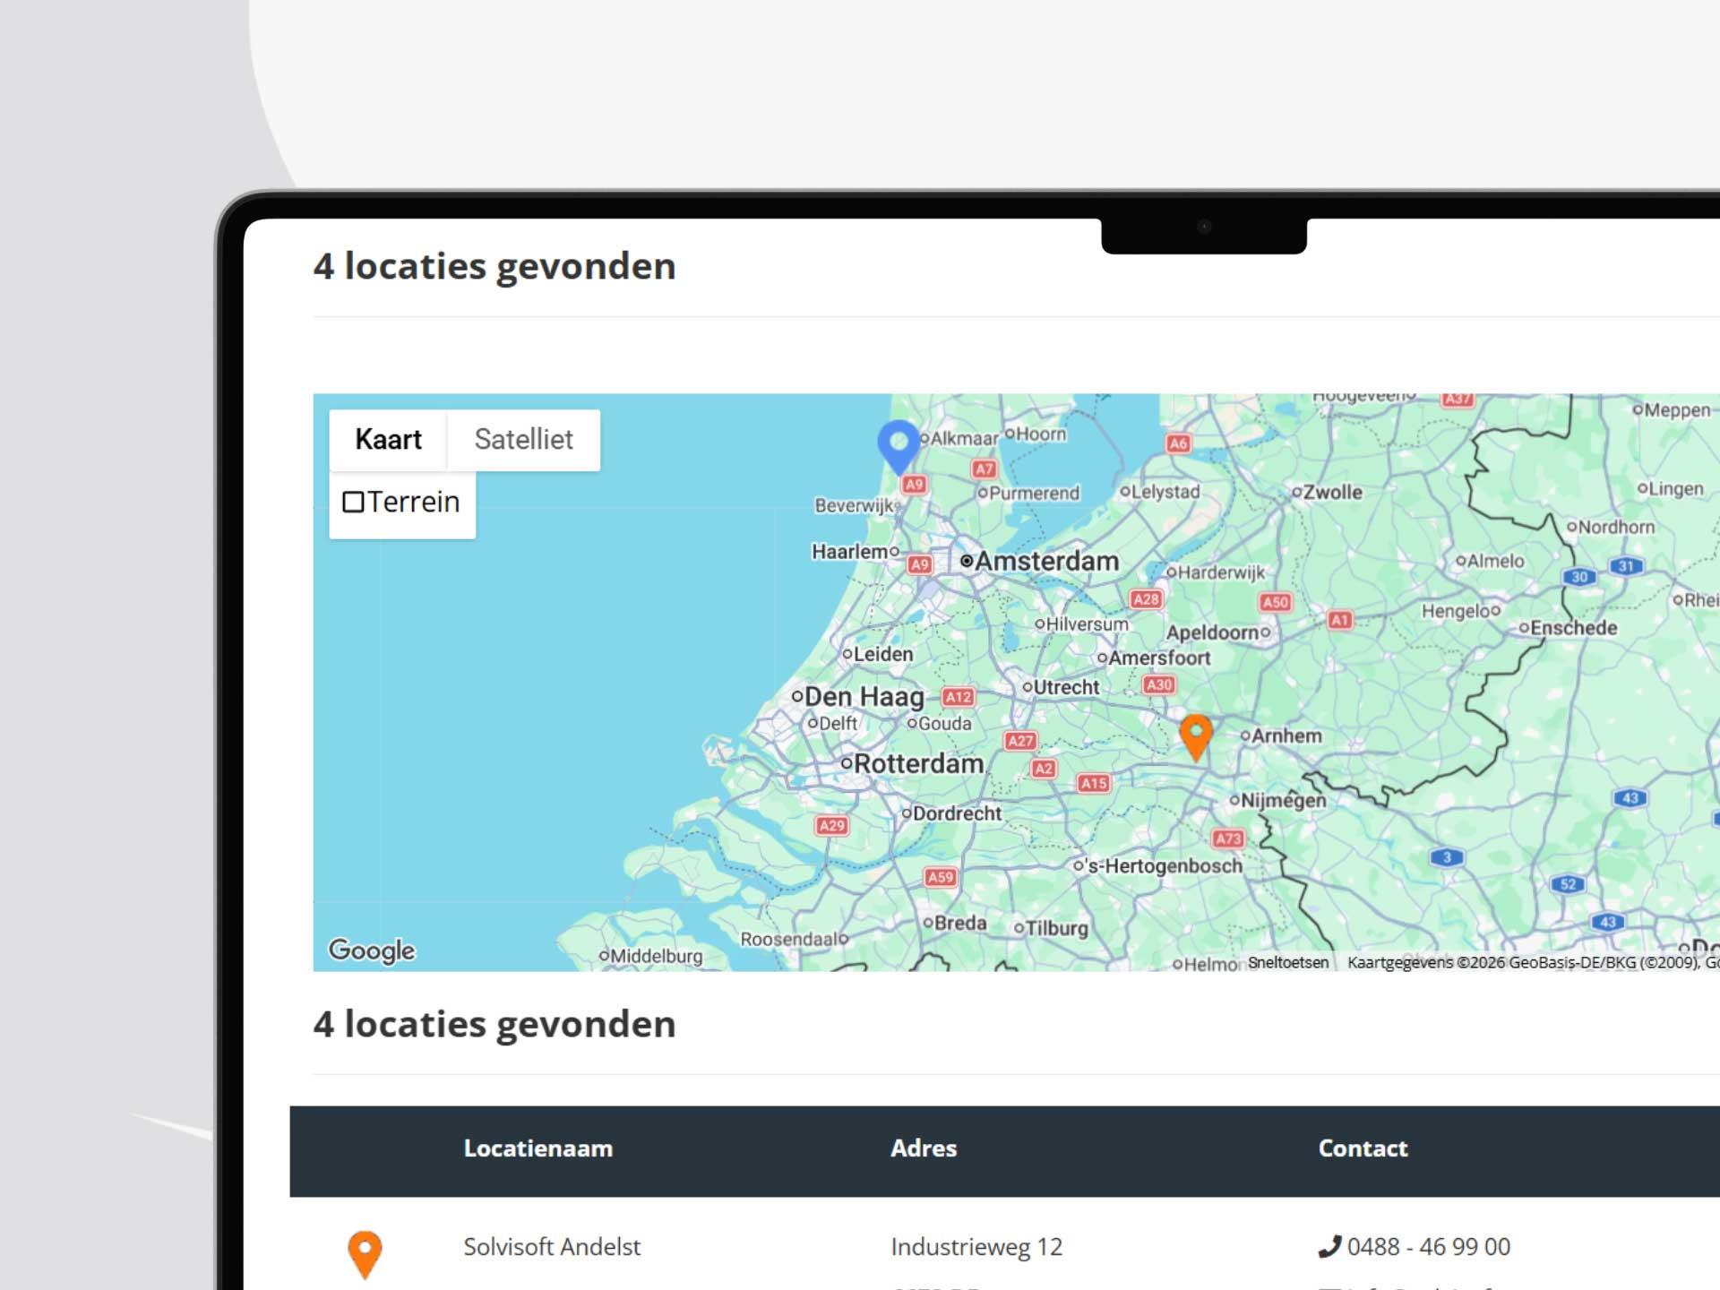Click the Contact column header
This screenshot has width=1720, height=1290.
[x=1363, y=1148]
